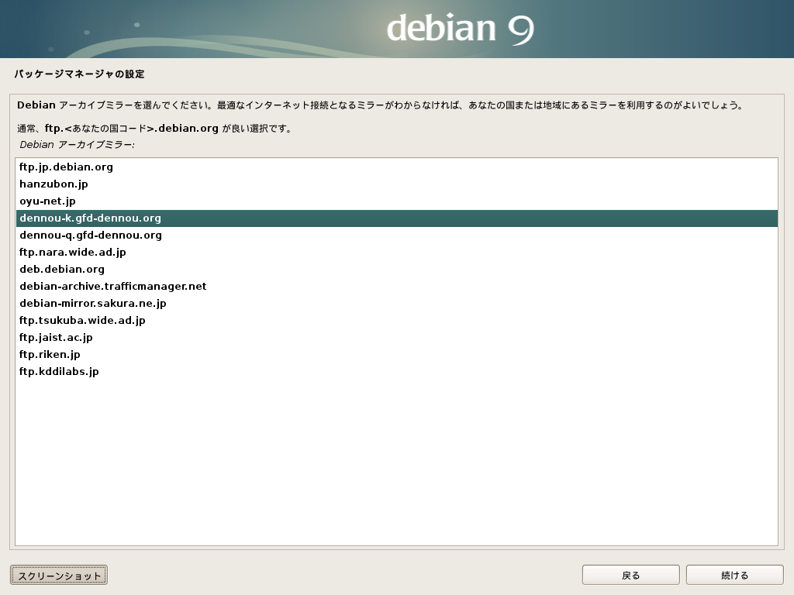Select dennou-k.gfd-dennou.org mirror row

(396, 218)
